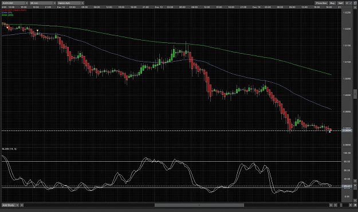Click the 0.00 level on stochastic axis

pos(347,197)
